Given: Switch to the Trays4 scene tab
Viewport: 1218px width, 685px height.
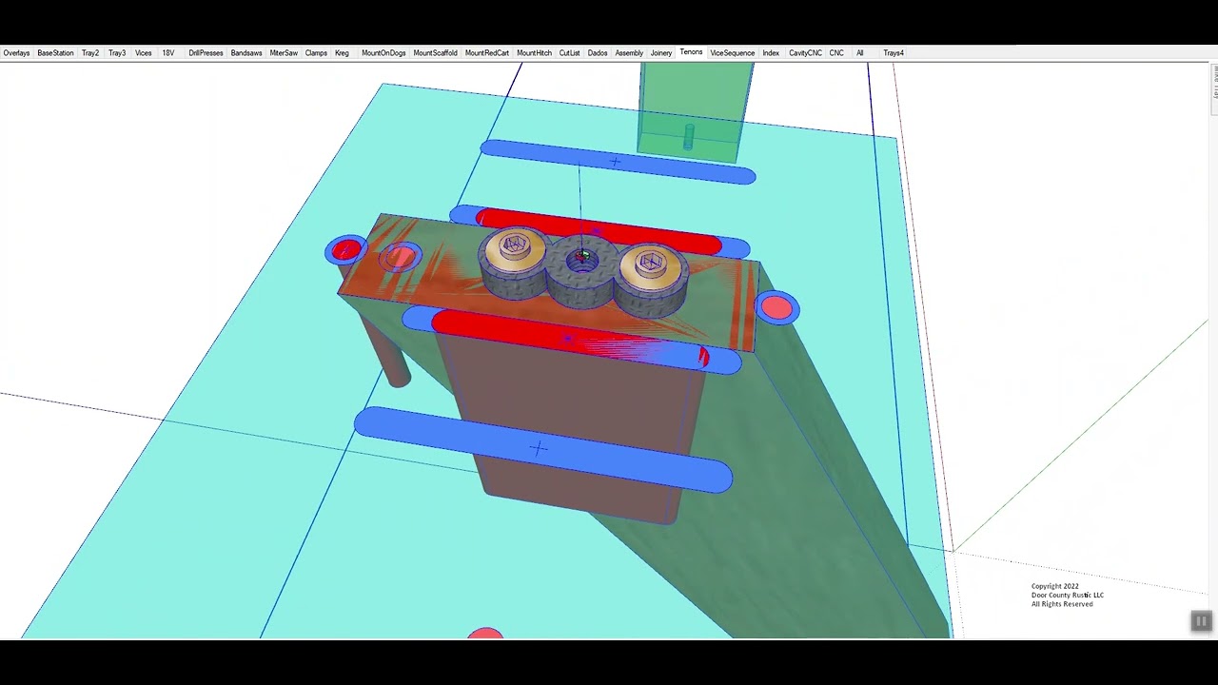Looking at the screenshot, I should [894, 53].
